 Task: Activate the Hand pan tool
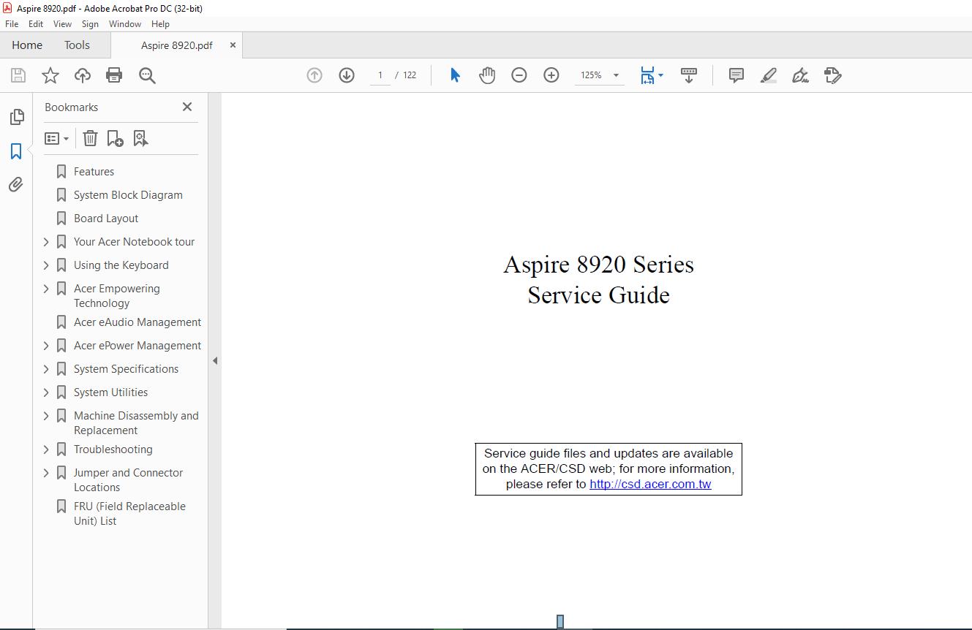487,75
